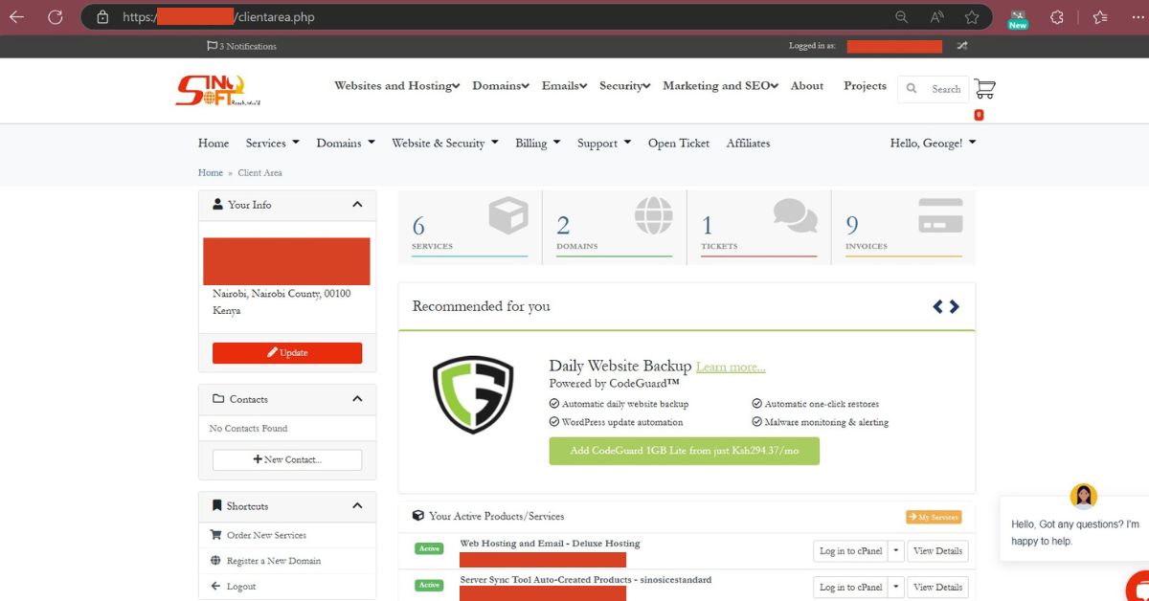This screenshot has width=1149, height=601.
Task: Open dropdown arrow beside Deluxe Hosting cPanel
Action: [x=896, y=550]
